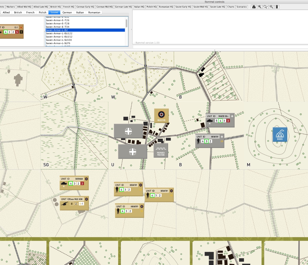The width and height of the screenshot is (308, 265).
Task: Switch to the French units tab
Action: pyautogui.click(x=30, y=12)
